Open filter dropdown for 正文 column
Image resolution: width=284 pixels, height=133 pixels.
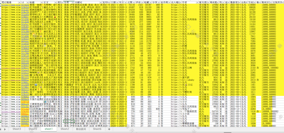tap(56, 2)
